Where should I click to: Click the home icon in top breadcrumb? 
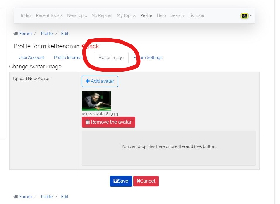point(16,34)
